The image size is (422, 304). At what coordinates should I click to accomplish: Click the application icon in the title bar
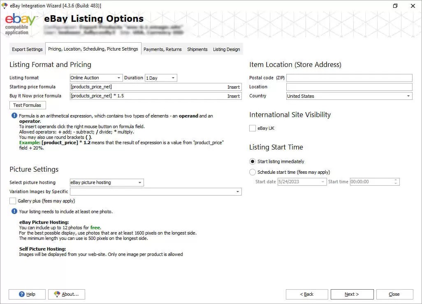click(5, 6)
